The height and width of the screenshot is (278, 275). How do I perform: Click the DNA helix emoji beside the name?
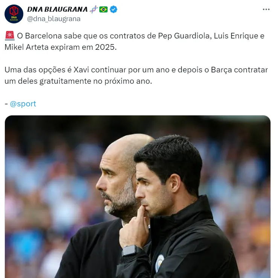point(94,9)
